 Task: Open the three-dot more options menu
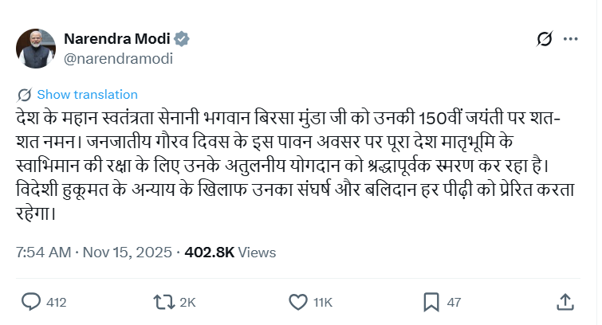point(571,39)
